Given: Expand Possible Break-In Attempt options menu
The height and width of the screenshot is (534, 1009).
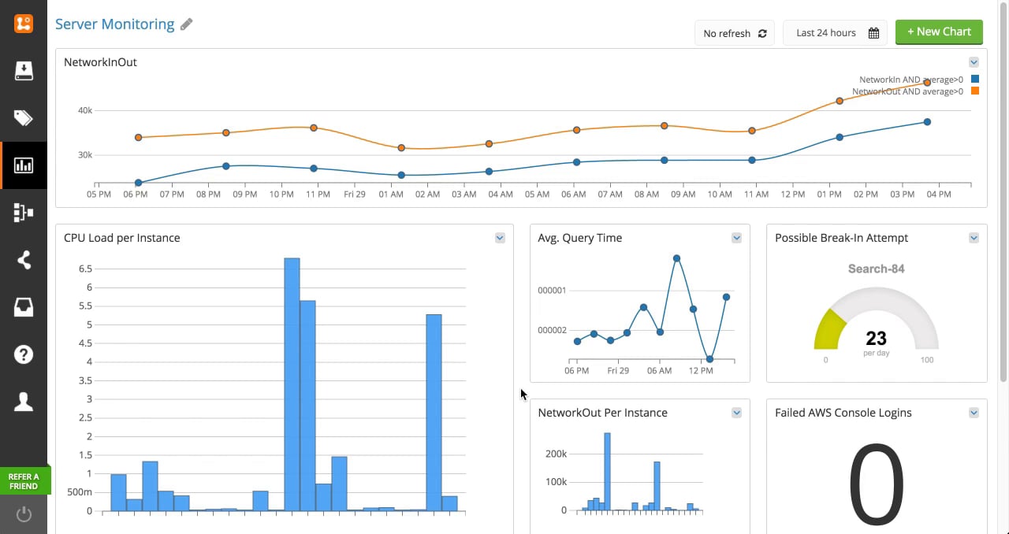Looking at the screenshot, I should 974,238.
